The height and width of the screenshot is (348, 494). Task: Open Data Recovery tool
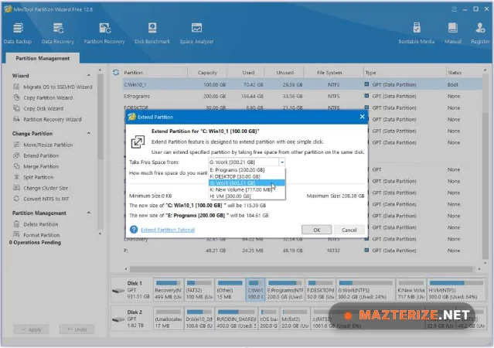click(x=58, y=33)
